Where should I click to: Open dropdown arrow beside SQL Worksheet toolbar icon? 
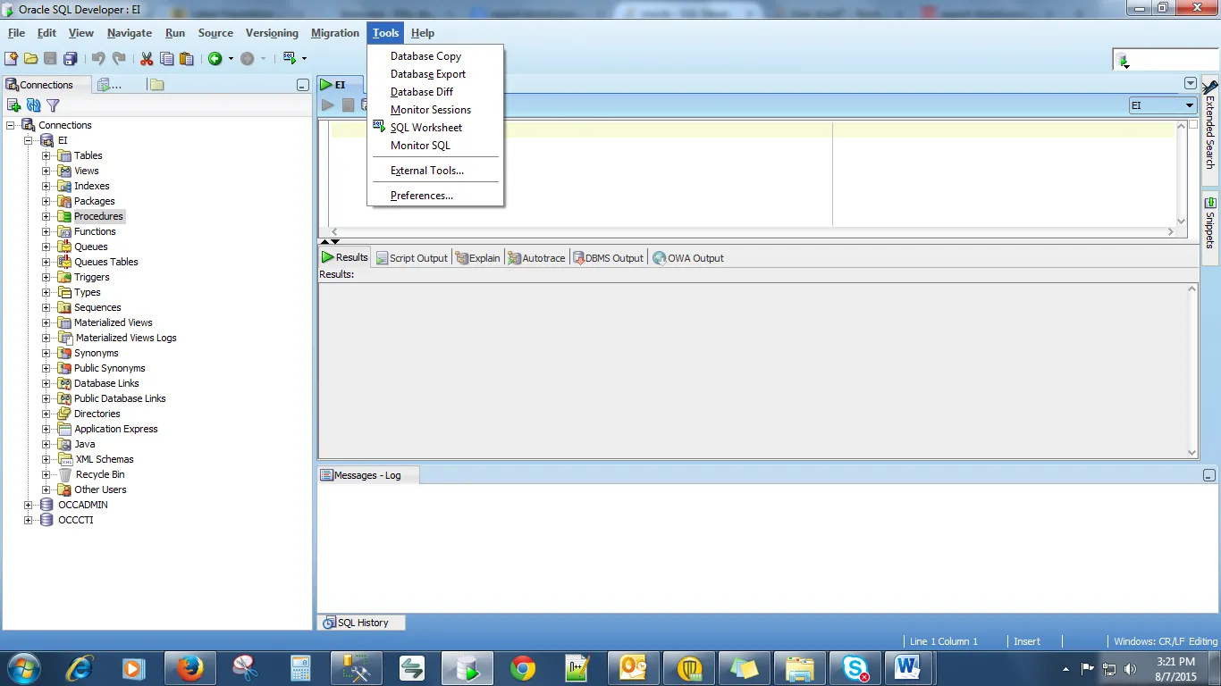304,59
